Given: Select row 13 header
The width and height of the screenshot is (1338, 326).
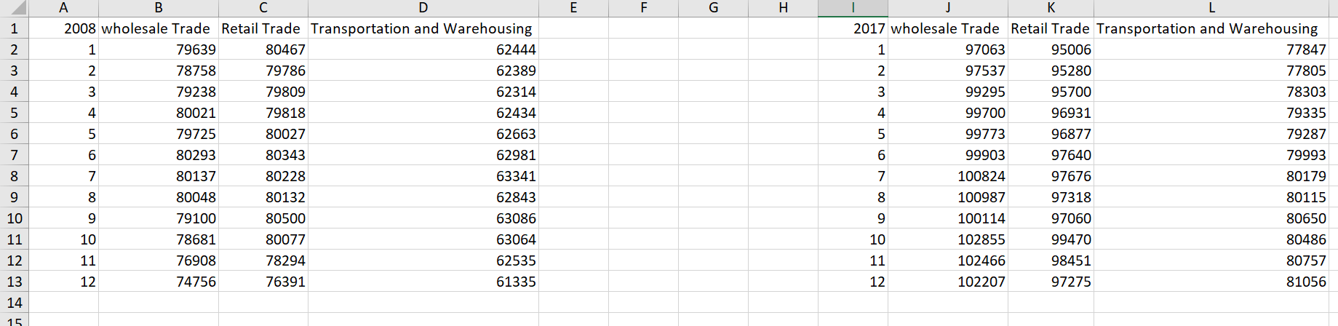Looking at the screenshot, I should pos(15,282).
